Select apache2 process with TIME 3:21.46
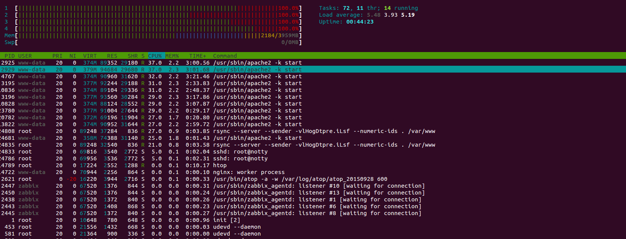The width and height of the screenshot is (626, 239). point(313,76)
